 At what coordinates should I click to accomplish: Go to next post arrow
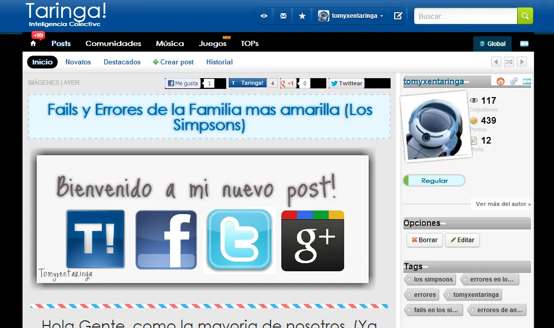522,62
